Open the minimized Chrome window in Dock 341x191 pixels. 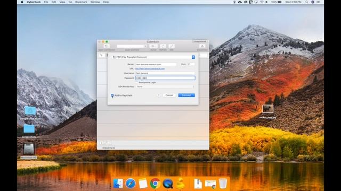point(210,184)
